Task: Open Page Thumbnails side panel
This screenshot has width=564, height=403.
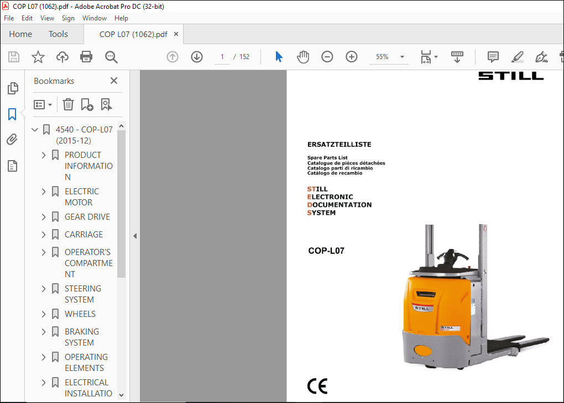Action: pos(13,88)
